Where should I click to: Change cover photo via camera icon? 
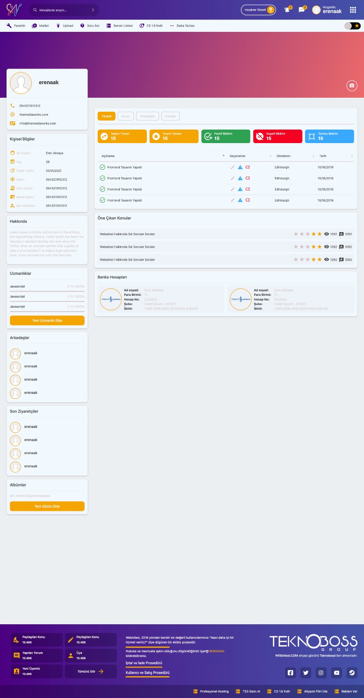352,86
